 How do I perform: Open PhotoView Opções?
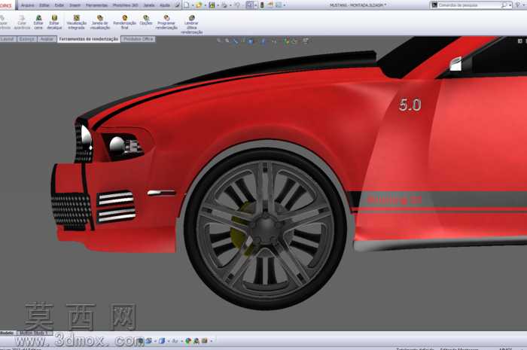point(146,20)
